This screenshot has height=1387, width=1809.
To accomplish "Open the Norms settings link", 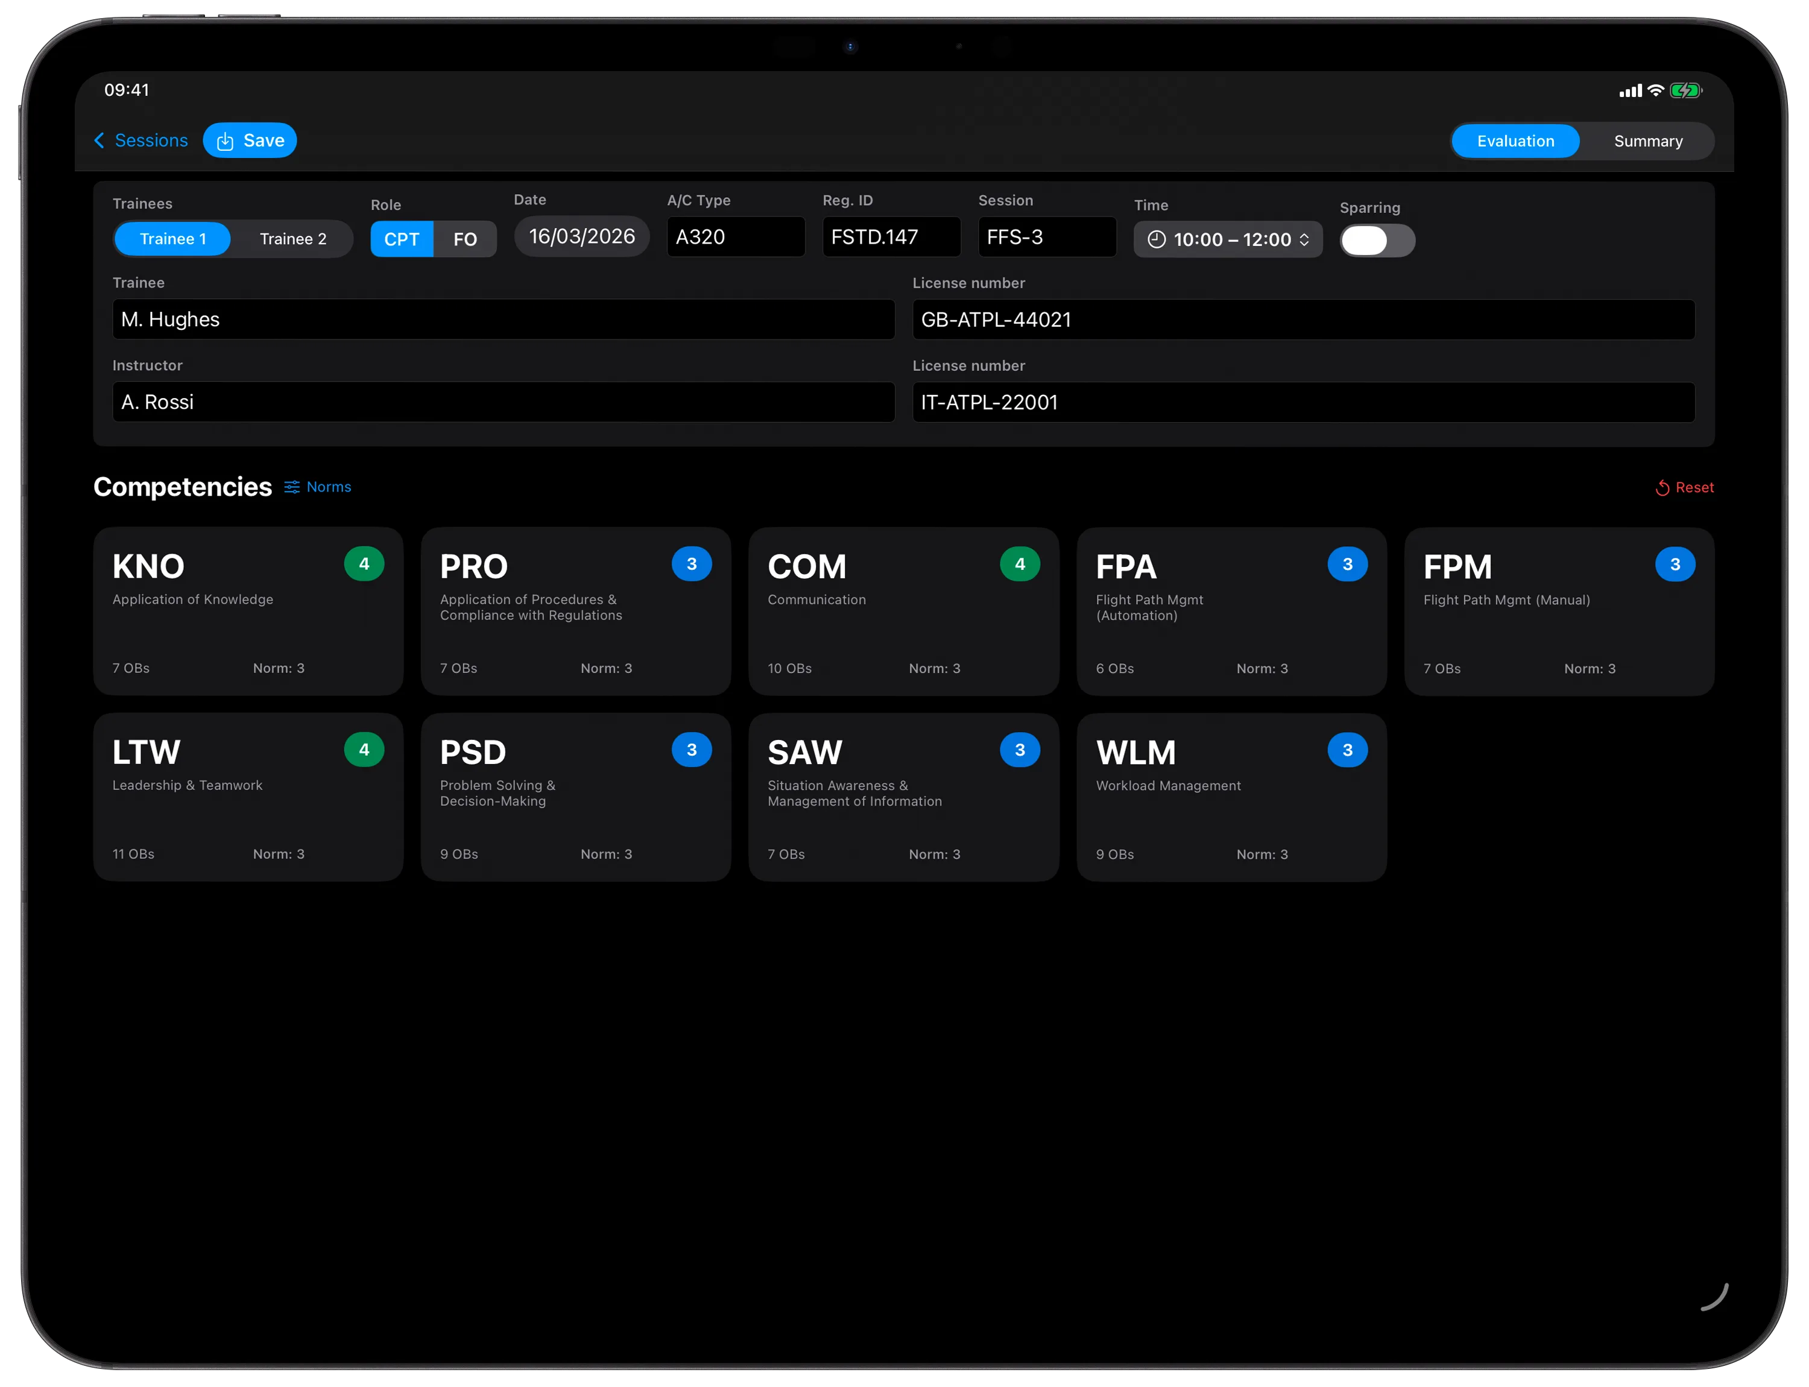I will pos(318,487).
